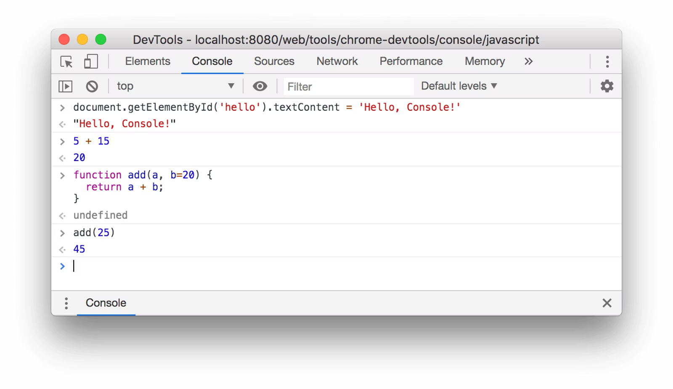Click the window title with the localhost URL
The width and height of the screenshot is (673, 389).
click(x=336, y=40)
